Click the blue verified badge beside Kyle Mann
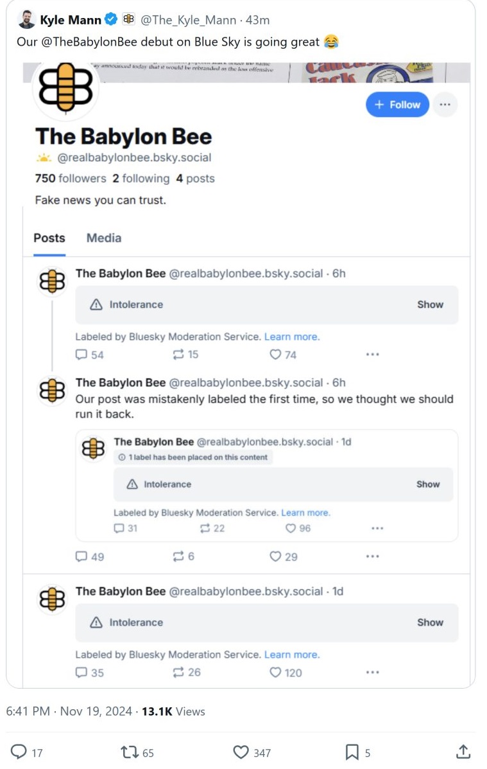This screenshot has height=769, width=487. [x=110, y=20]
